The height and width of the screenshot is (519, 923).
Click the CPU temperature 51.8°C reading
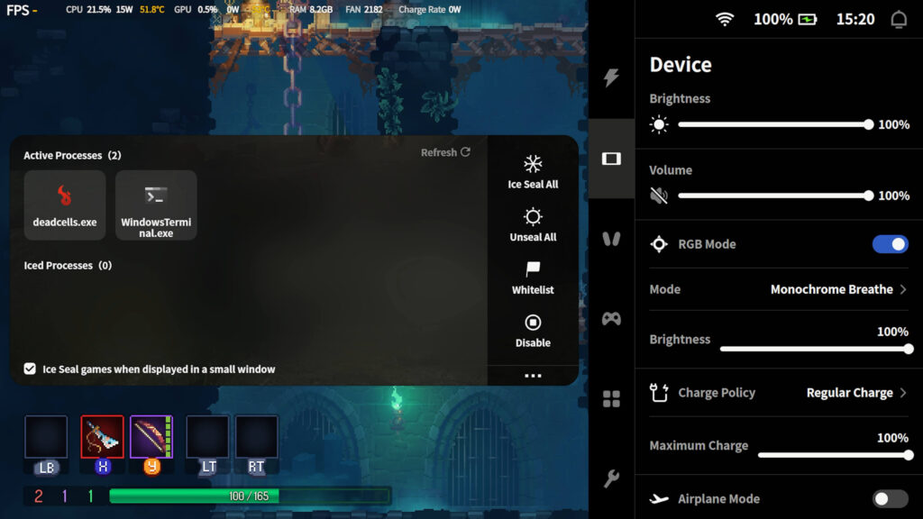click(151, 9)
